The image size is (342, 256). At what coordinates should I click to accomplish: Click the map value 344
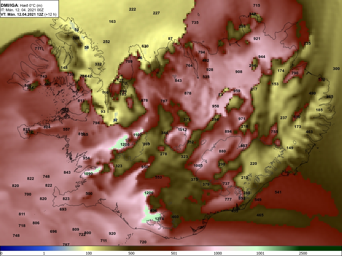pyautogui.click(x=165, y=133)
